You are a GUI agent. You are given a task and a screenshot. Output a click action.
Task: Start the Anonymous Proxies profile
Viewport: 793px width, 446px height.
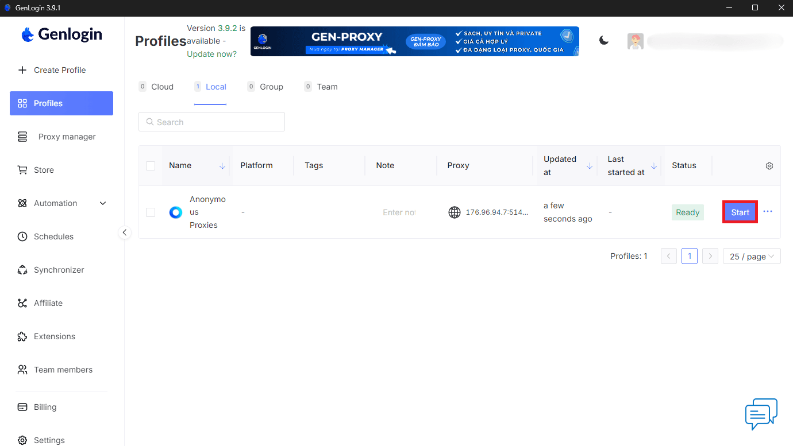(740, 212)
